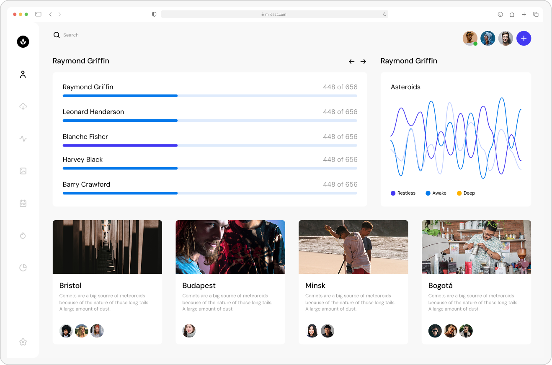Open the Bristol card image

[107, 247]
